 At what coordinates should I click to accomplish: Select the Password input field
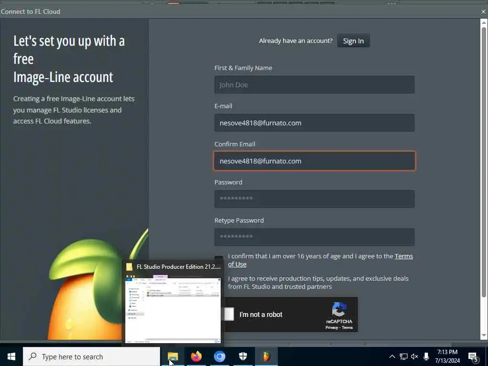[x=315, y=199]
